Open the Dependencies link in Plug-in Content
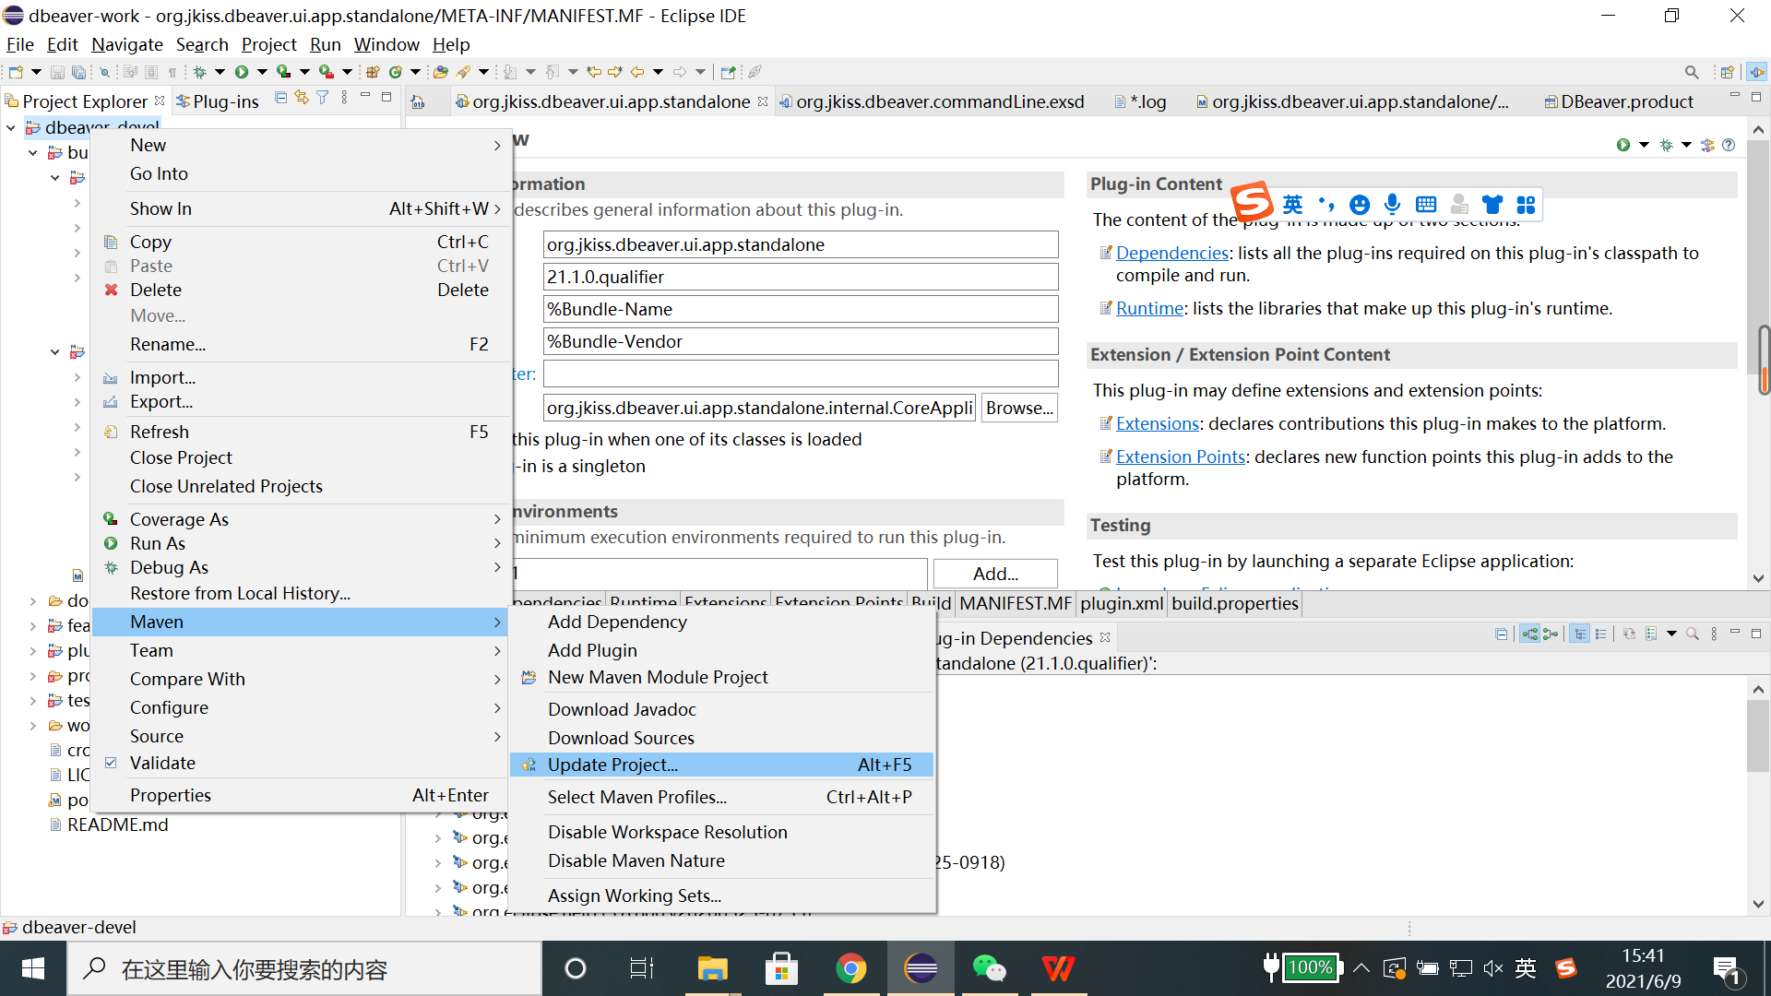Screen dimensions: 1771x996 [1171, 253]
